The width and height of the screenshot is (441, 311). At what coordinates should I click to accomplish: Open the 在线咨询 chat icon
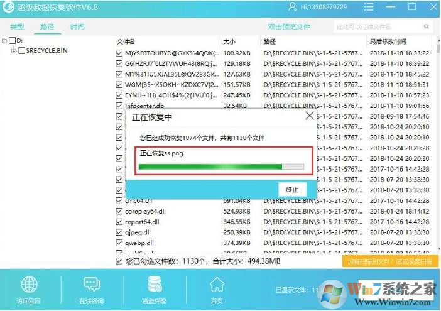(92, 284)
